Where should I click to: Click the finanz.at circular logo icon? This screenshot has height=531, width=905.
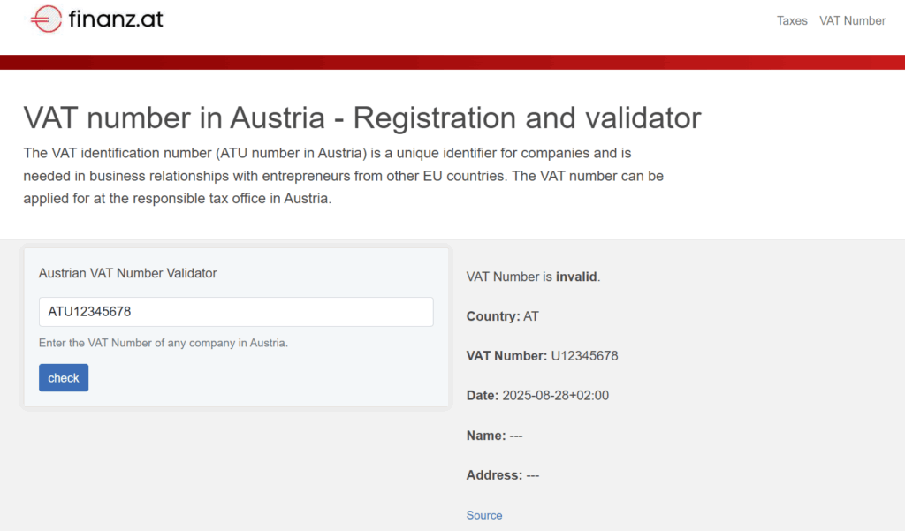point(45,19)
